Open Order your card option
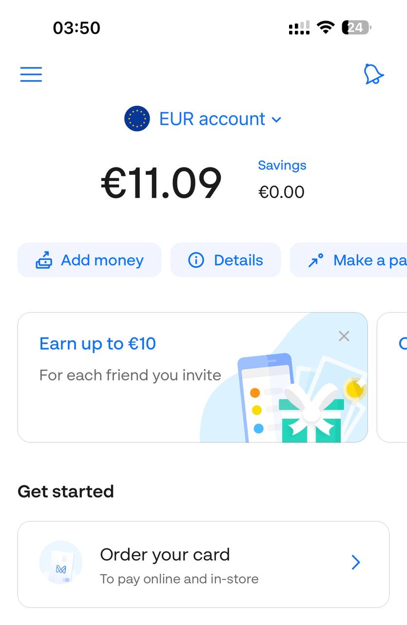Screen dimensions: 407x625 [203, 564]
